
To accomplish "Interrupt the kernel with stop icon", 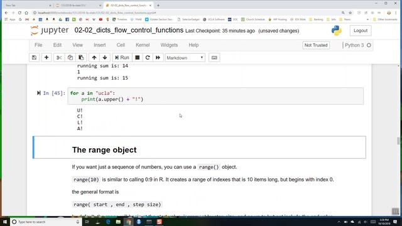I will (138, 58).
